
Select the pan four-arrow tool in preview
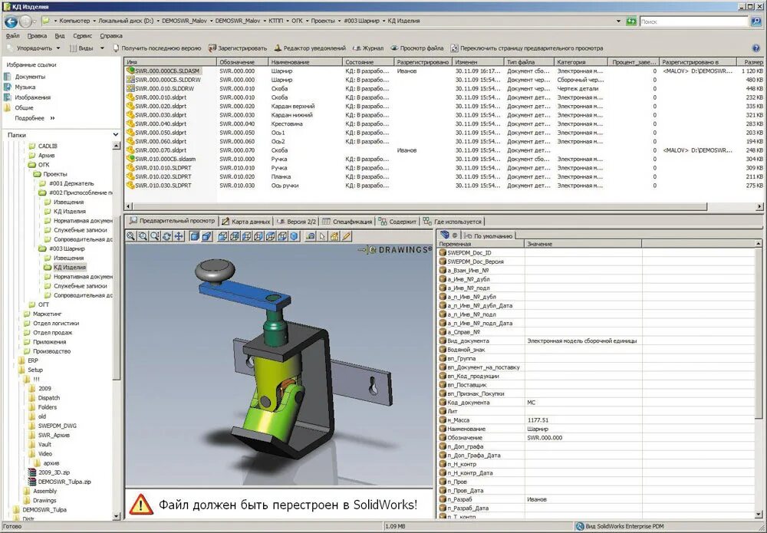(x=179, y=236)
